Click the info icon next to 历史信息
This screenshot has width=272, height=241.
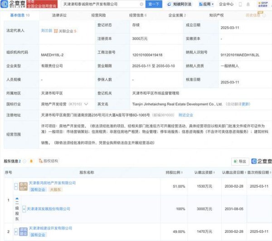pos(264,15)
